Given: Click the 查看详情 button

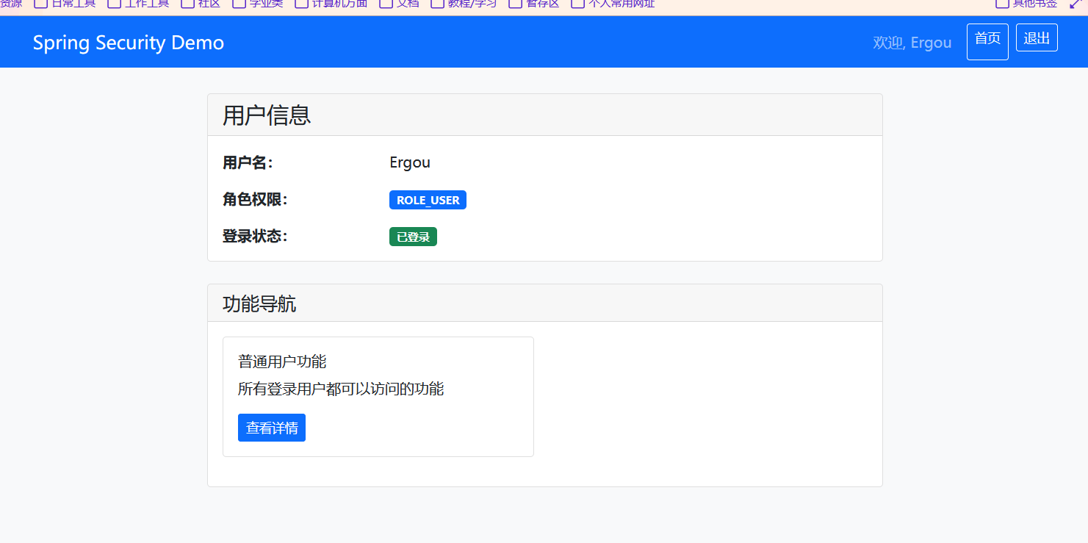Looking at the screenshot, I should click(x=272, y=428).
